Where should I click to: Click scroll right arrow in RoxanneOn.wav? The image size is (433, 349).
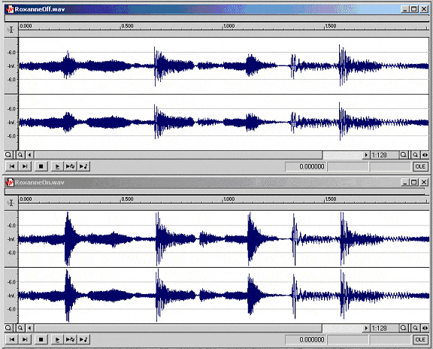pos(366,328)
